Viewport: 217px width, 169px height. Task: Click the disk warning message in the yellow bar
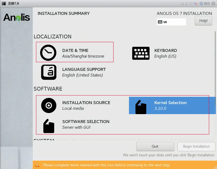pos(107,165)
